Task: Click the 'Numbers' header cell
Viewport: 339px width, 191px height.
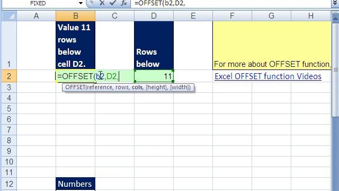Action: 75,184
